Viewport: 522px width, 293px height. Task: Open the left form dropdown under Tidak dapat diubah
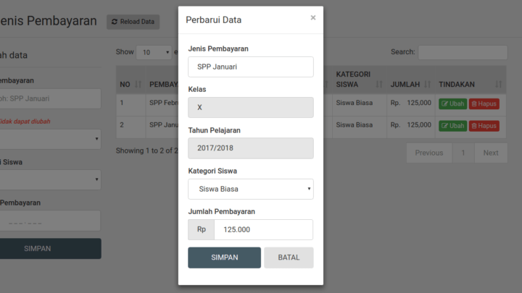(x=50, y=139)
